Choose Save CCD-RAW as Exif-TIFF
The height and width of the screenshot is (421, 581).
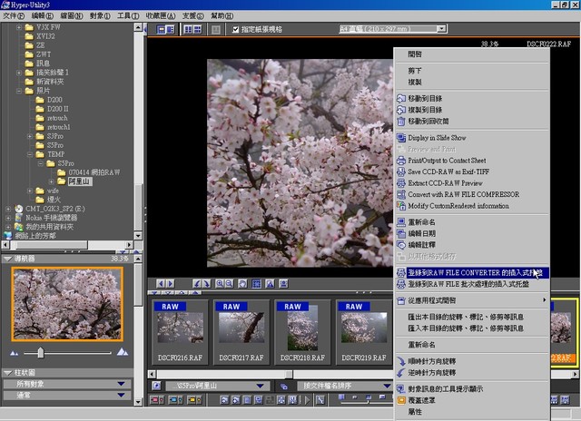click(x=448, y=171)
